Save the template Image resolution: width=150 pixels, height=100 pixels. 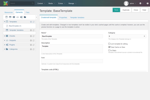click(116, 10)
